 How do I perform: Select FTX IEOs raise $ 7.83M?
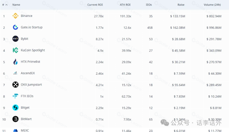(179, 96)
